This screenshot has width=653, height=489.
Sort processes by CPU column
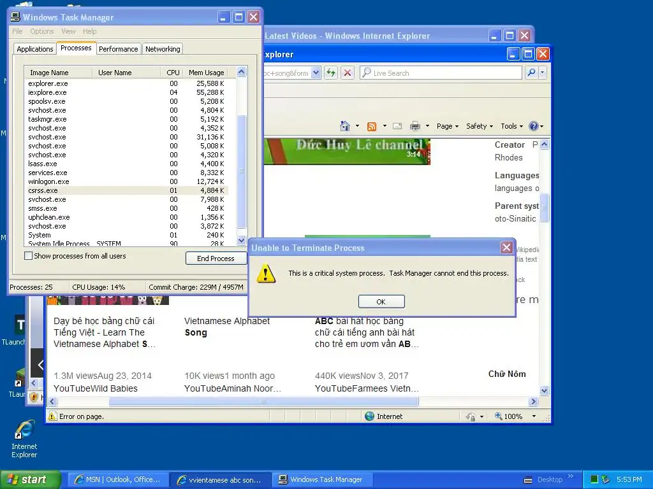coord(172,73)
